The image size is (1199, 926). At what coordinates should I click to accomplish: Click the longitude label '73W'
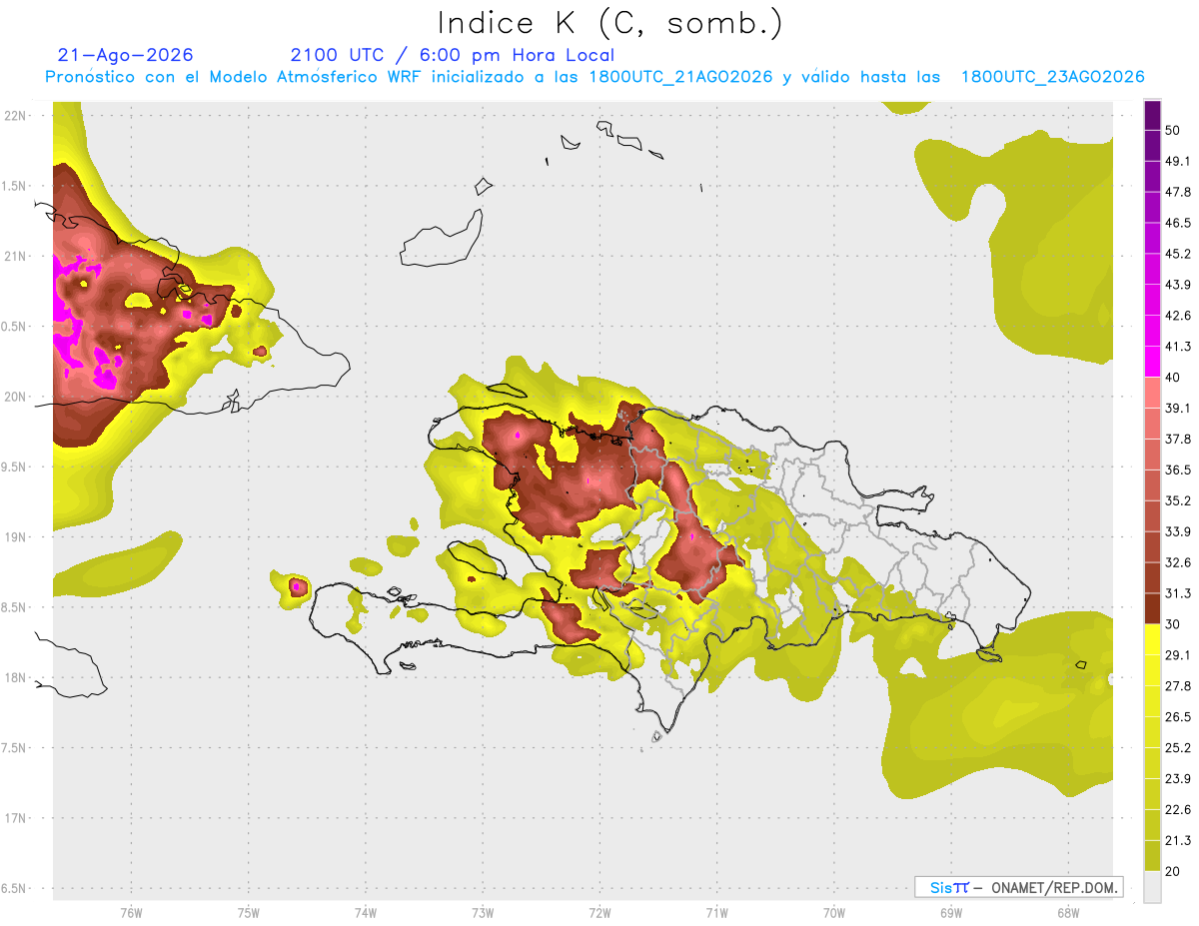pos(483,912)
